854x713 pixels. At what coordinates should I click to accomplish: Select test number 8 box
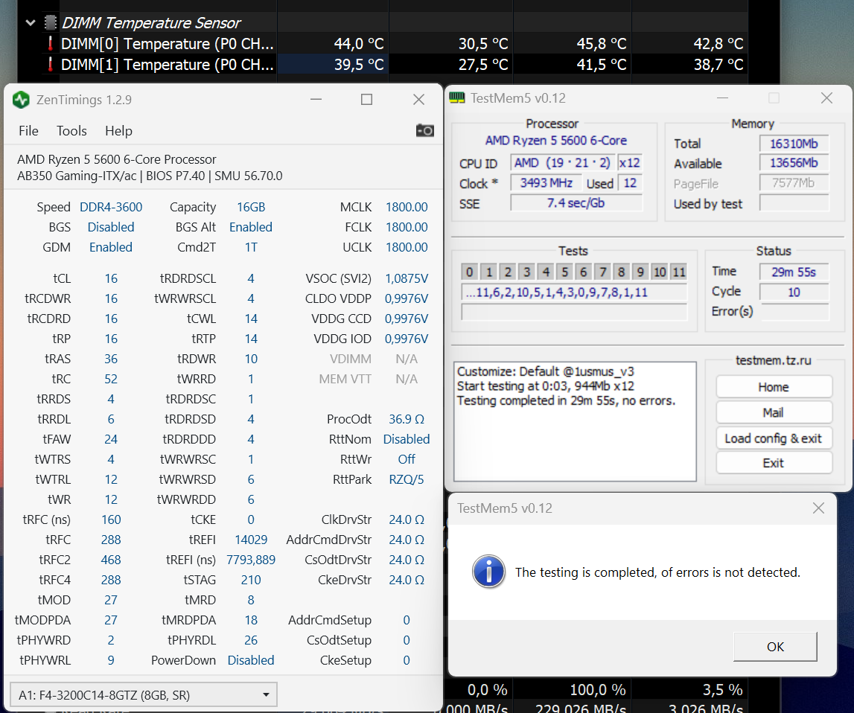click(622, 272)
